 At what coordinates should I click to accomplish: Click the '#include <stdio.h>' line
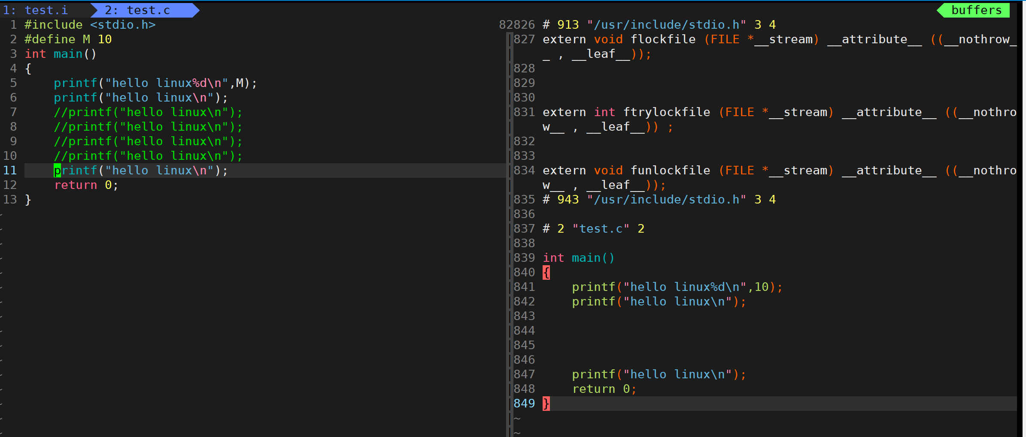point(90,25)
